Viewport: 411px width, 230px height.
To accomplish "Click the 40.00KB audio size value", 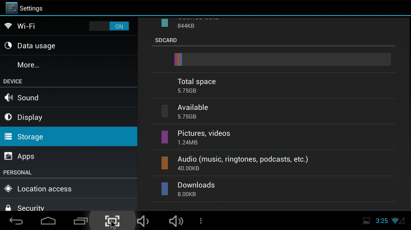I will tap(188, 169).
